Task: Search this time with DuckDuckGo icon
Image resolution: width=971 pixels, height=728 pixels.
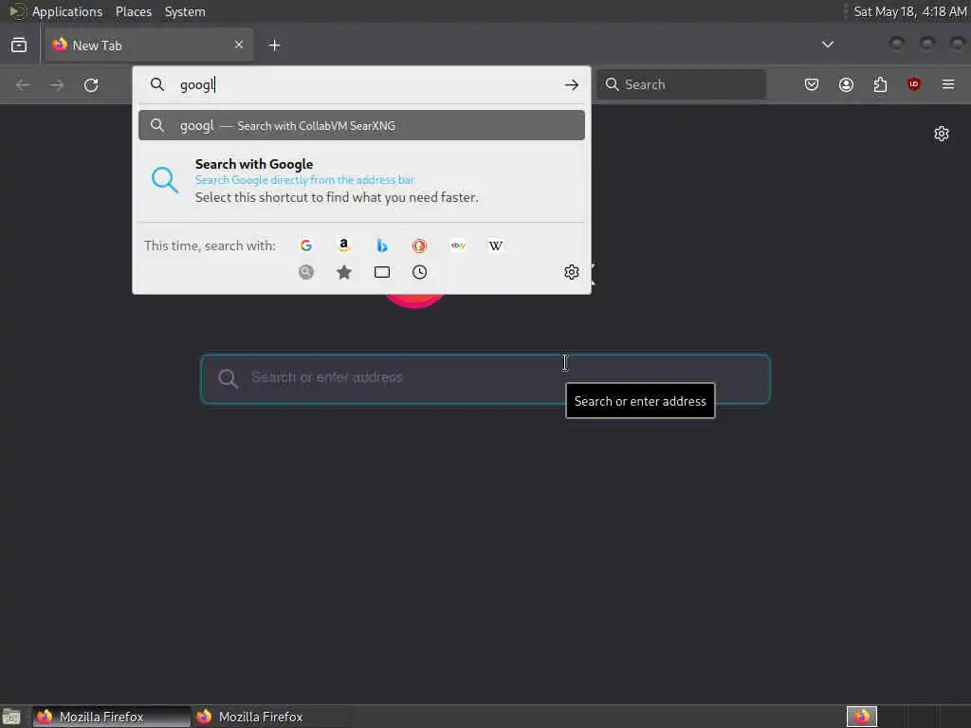Action: [419, 246]
